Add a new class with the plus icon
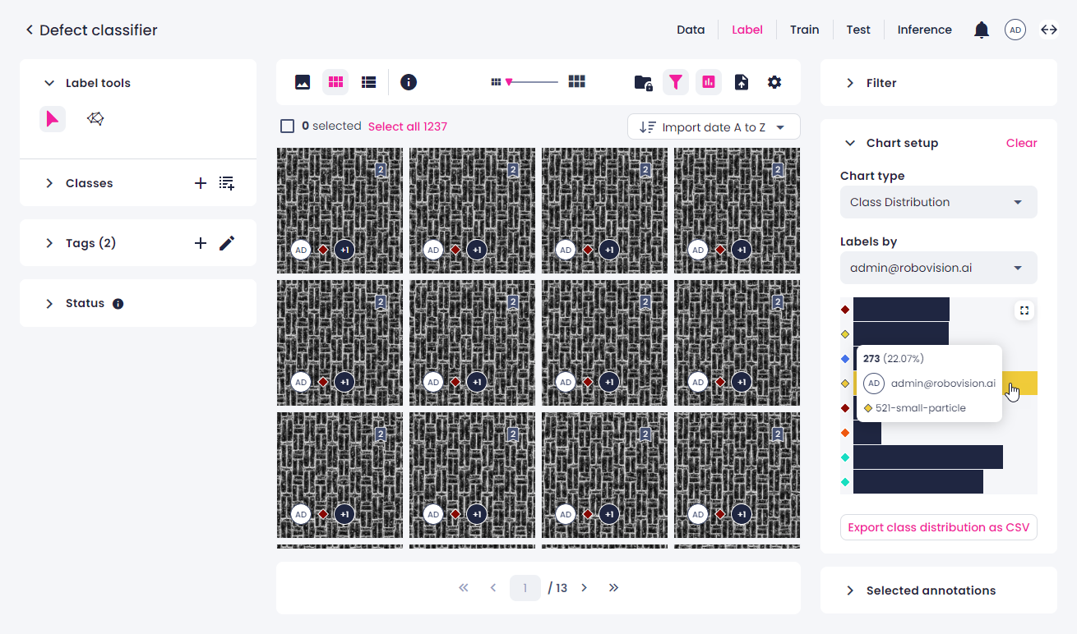 (200, 183)
